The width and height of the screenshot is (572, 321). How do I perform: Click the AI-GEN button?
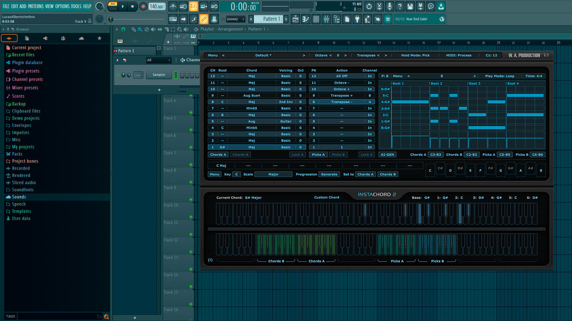tap(387, 155)
